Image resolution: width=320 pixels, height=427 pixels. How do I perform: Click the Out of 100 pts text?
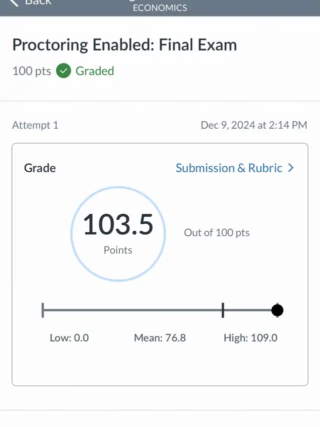click(216, 233)
